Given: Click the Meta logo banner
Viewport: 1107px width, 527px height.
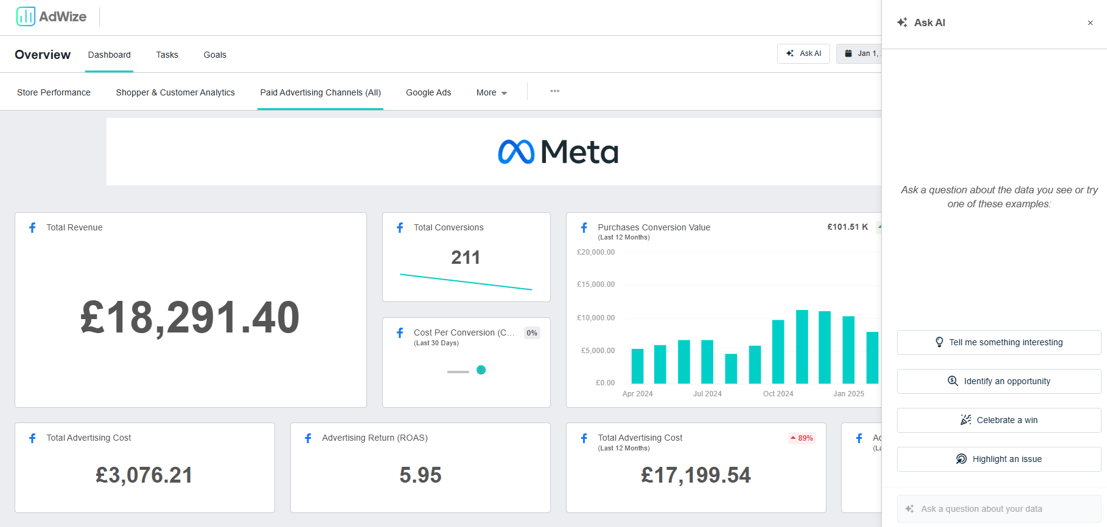Looking at the screenshot, I should tap(557, 152).
